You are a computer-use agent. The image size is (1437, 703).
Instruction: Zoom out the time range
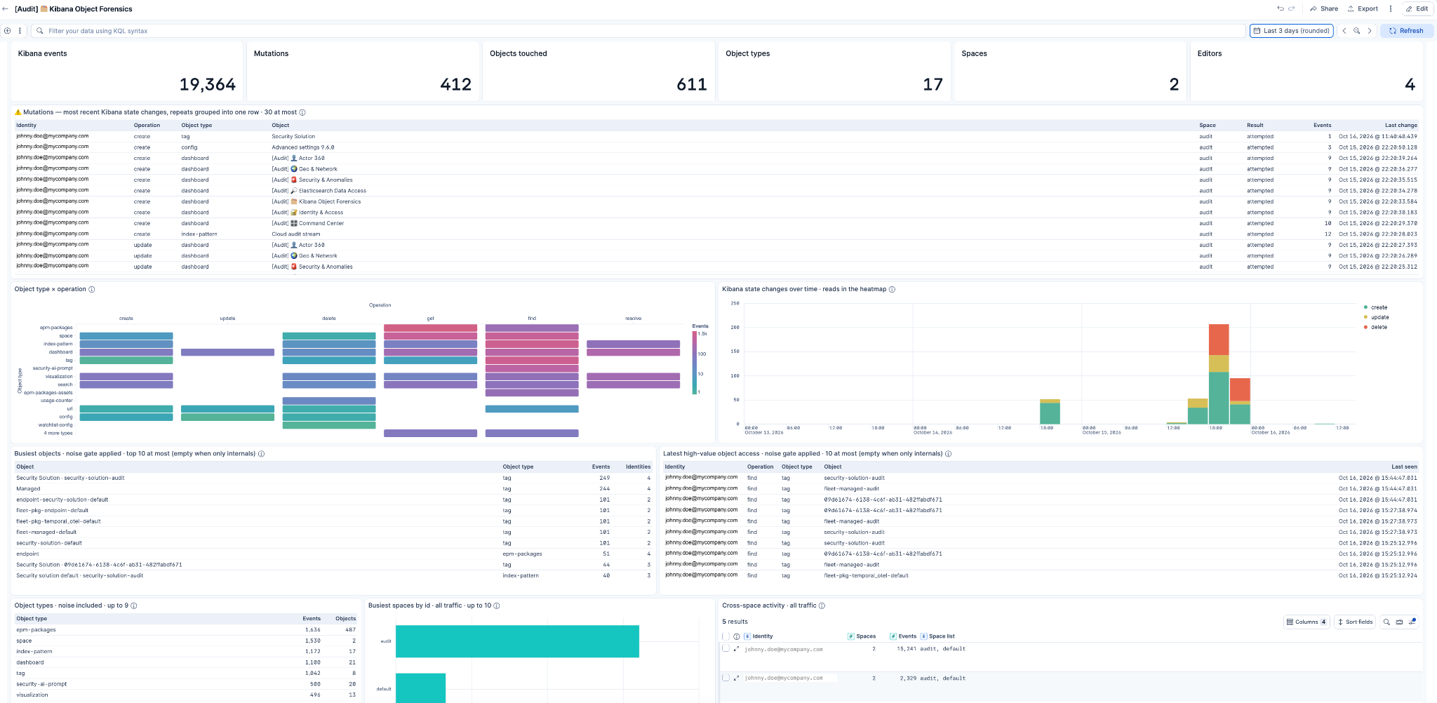coord(1357,31)
